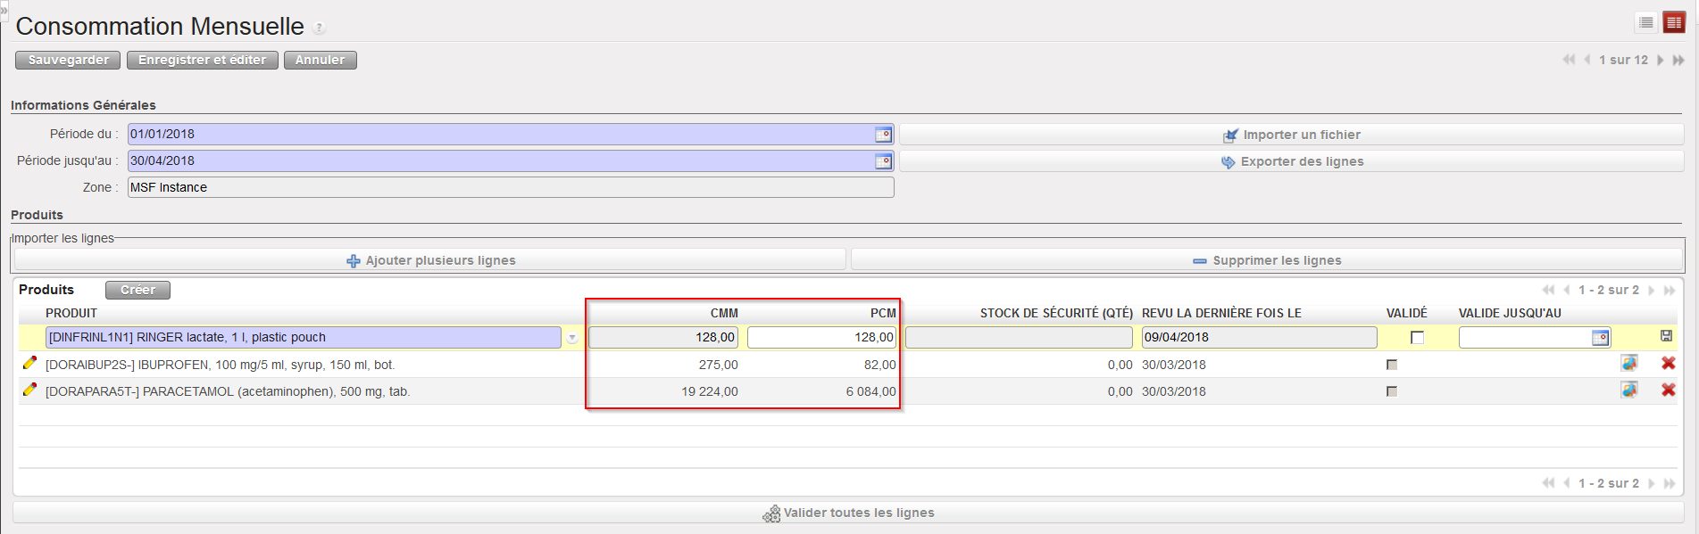Click the Sauvegarder button

click(x=68, y=60)
